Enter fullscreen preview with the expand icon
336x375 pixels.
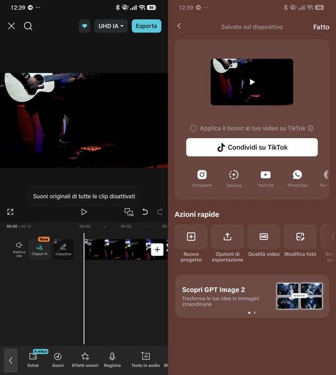point(10,211)
